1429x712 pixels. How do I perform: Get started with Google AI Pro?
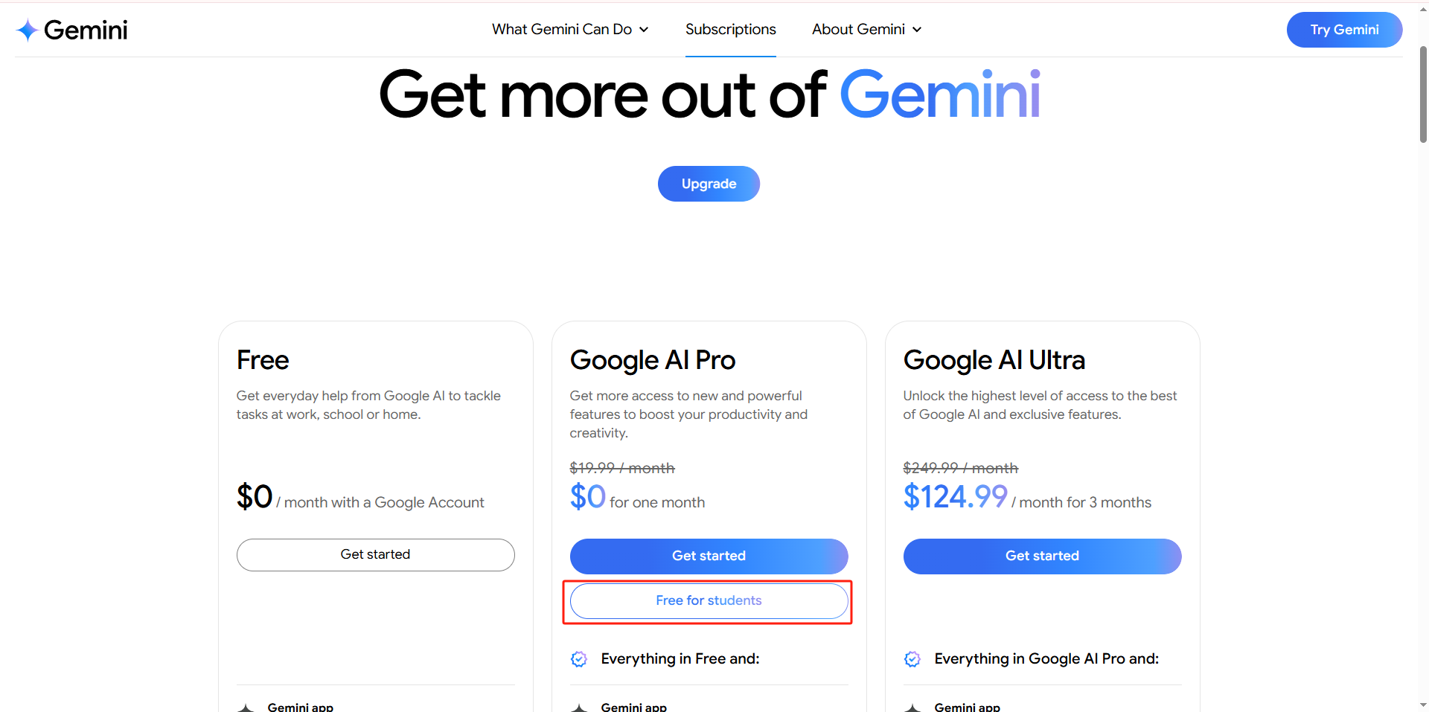pos(709,556)
